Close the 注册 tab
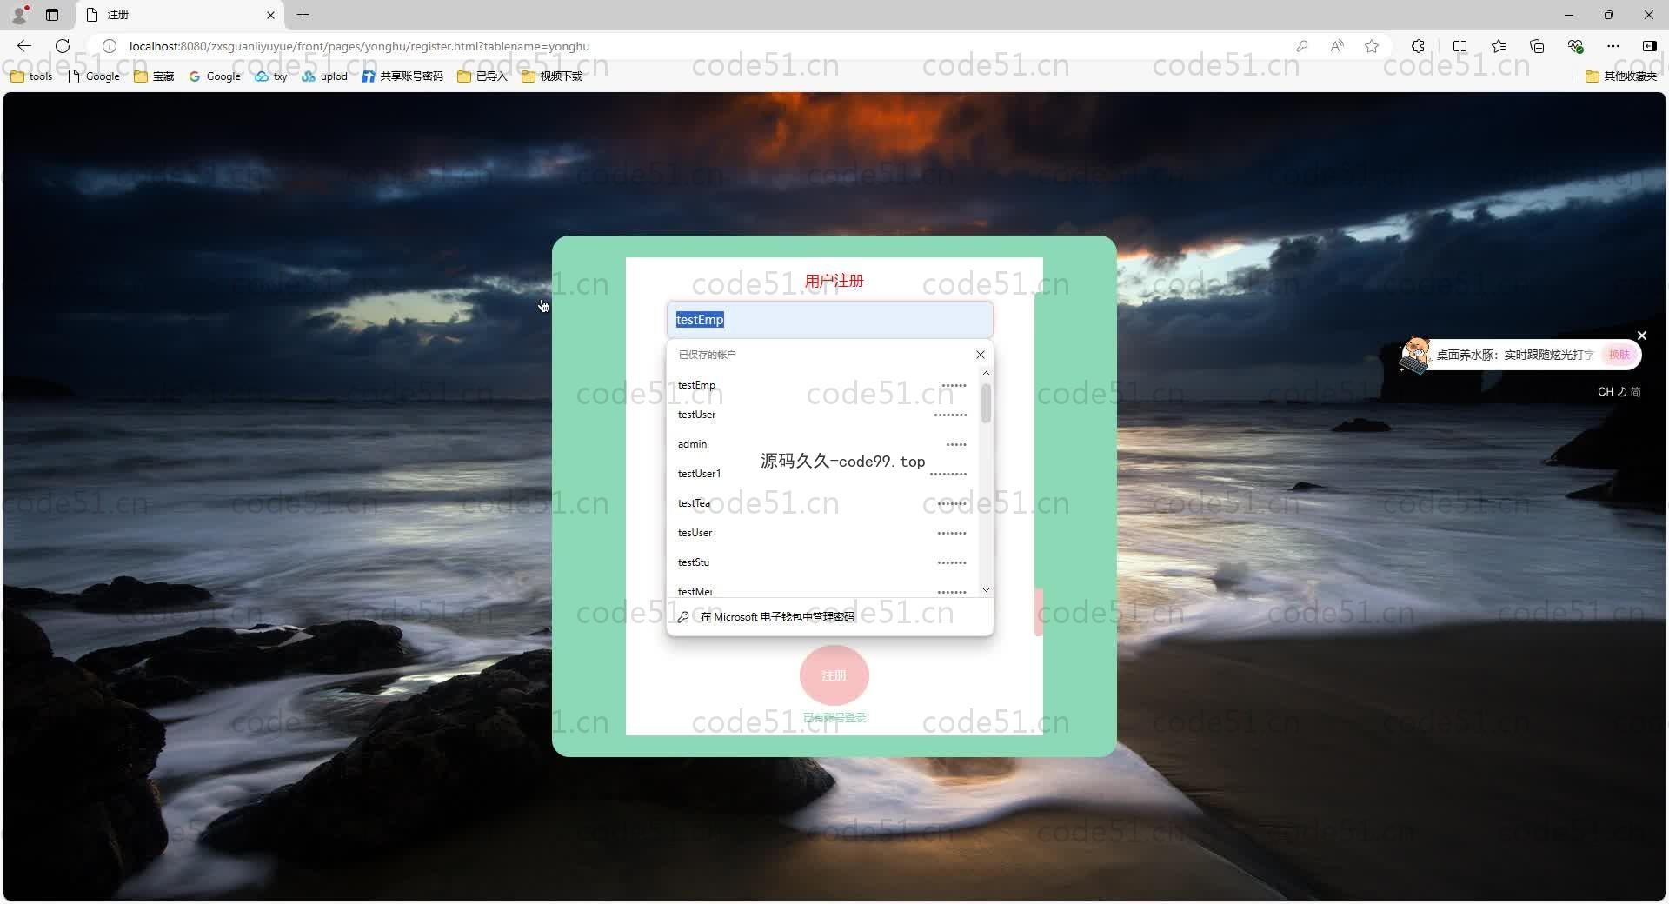This screenshot has width=1669, height=904. 270,15
